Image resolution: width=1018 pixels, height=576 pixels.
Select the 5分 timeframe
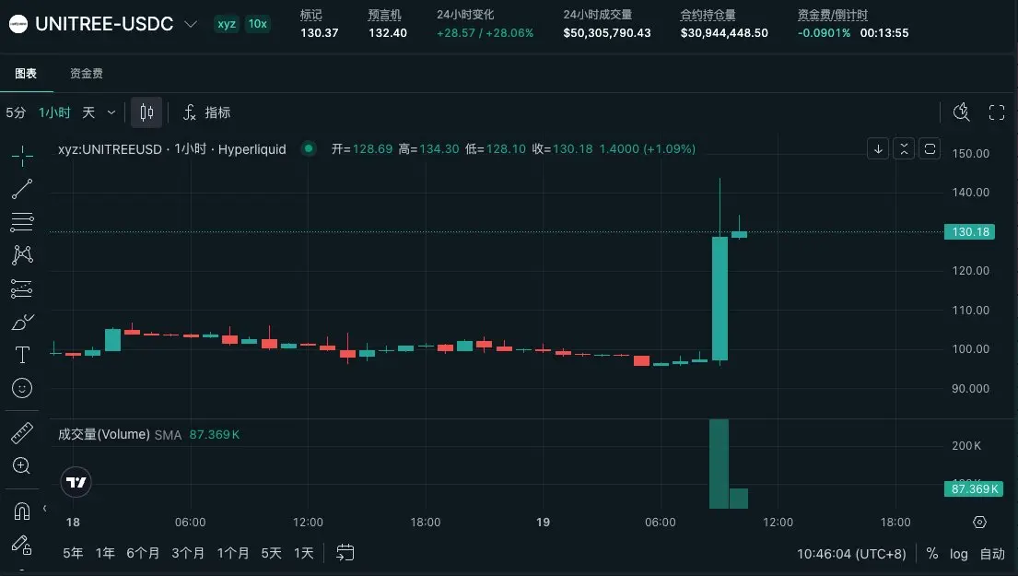(x=16, y=112)
